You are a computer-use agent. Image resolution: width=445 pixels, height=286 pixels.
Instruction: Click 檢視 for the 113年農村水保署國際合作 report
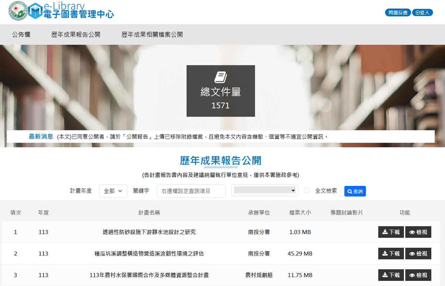tap(418, 275)
